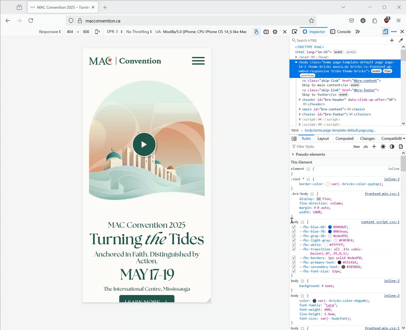The width and height of the screenshot is (406, 330).
Task: Take a screenshot of the viewport
Action: 266,32
